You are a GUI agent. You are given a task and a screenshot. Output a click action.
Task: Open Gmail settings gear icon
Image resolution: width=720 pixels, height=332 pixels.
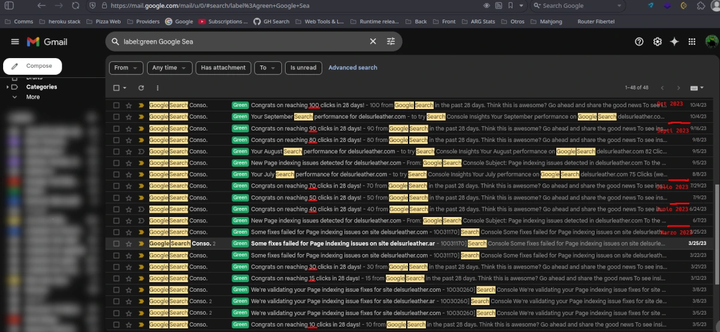[x=657, y=42]
